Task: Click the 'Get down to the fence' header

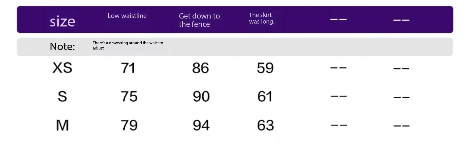Action: 199,20
